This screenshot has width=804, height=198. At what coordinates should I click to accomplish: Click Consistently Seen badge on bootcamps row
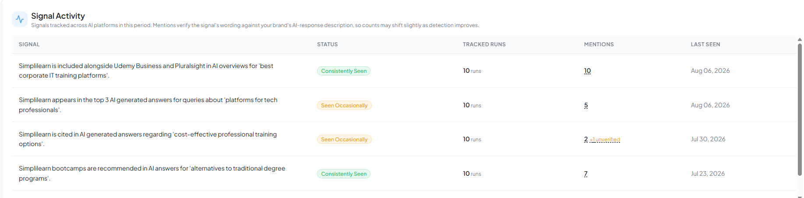coord(344,174)
